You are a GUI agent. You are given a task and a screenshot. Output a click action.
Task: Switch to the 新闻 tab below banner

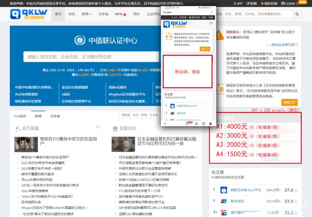tap(38, 116)
